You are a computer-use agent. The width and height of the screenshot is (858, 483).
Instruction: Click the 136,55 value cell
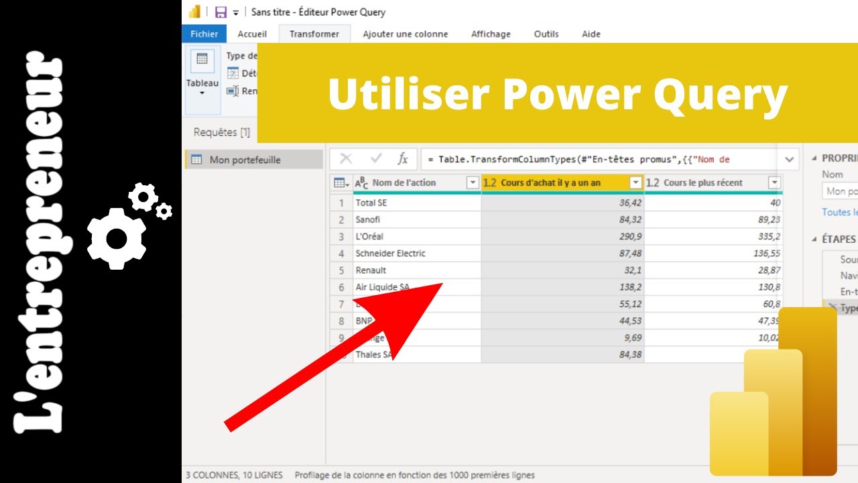click(713, 253)
